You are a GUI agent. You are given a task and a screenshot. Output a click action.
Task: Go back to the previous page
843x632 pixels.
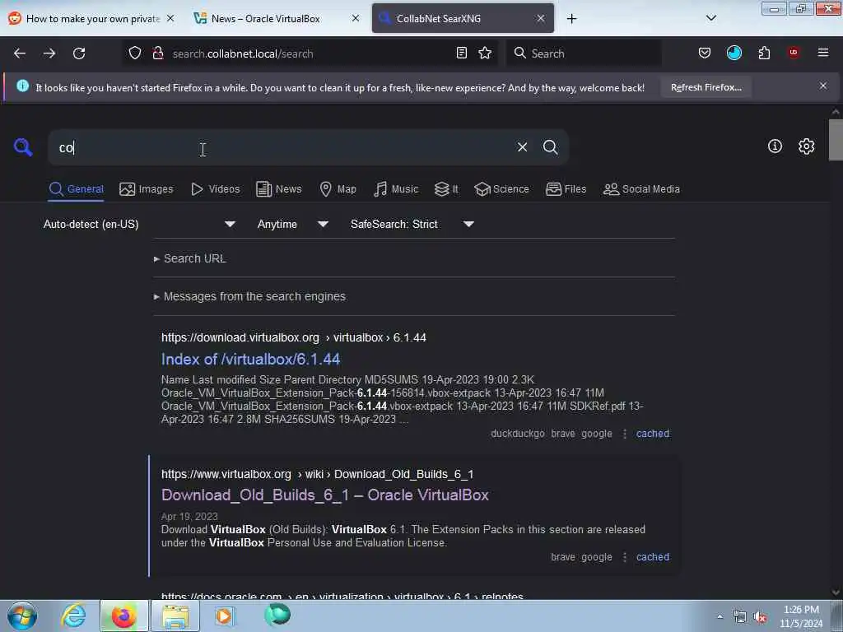[20, 53]
